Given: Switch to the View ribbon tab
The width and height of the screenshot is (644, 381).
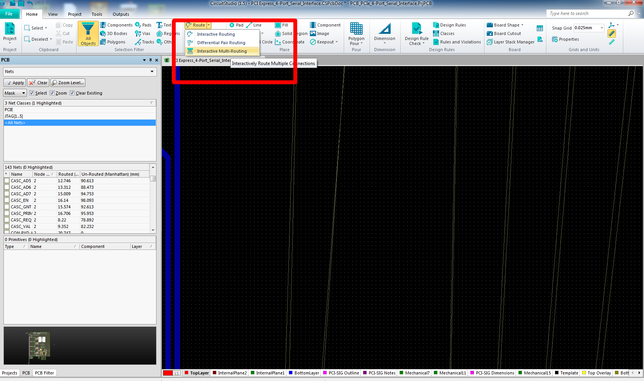Looking at the screenshot, I should tap(53, 14).
